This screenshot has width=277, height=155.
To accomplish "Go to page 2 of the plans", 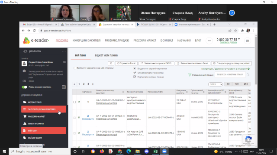I will [x=84, y=84].
